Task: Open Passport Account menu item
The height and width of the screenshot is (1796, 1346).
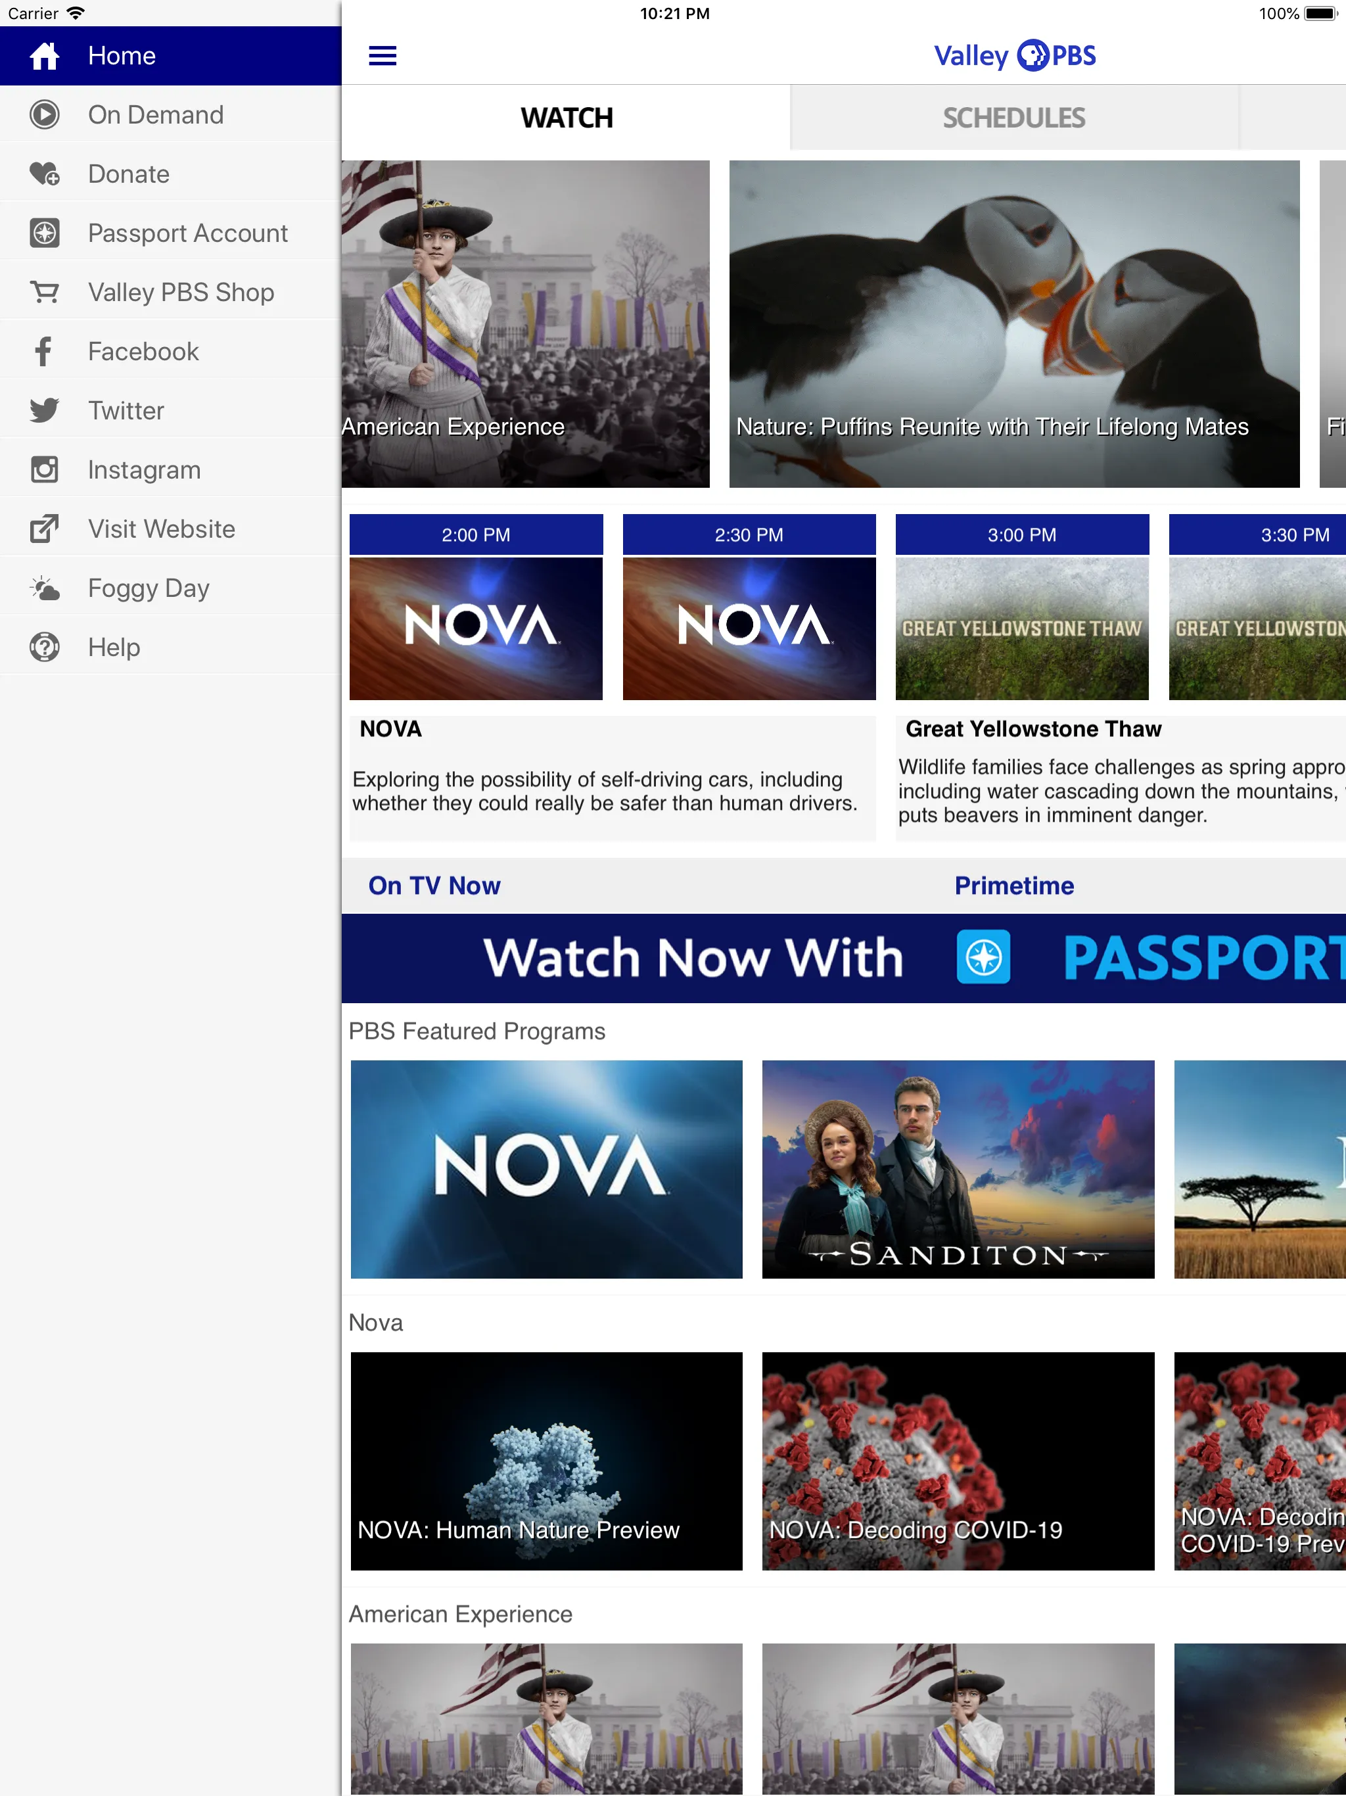Action: [x=170, y=233]
